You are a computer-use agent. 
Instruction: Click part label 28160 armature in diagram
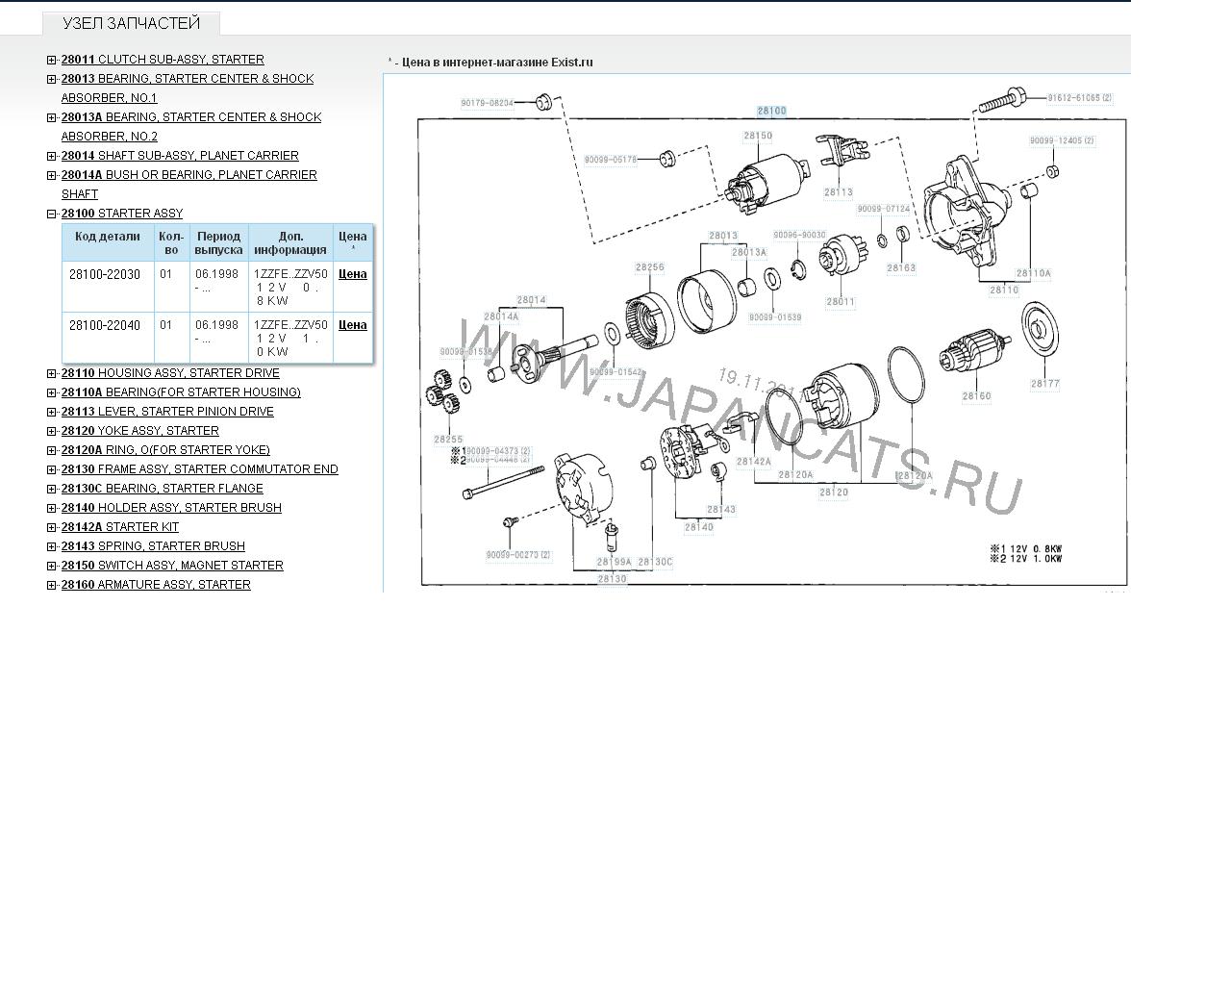[x=976, y=396]
